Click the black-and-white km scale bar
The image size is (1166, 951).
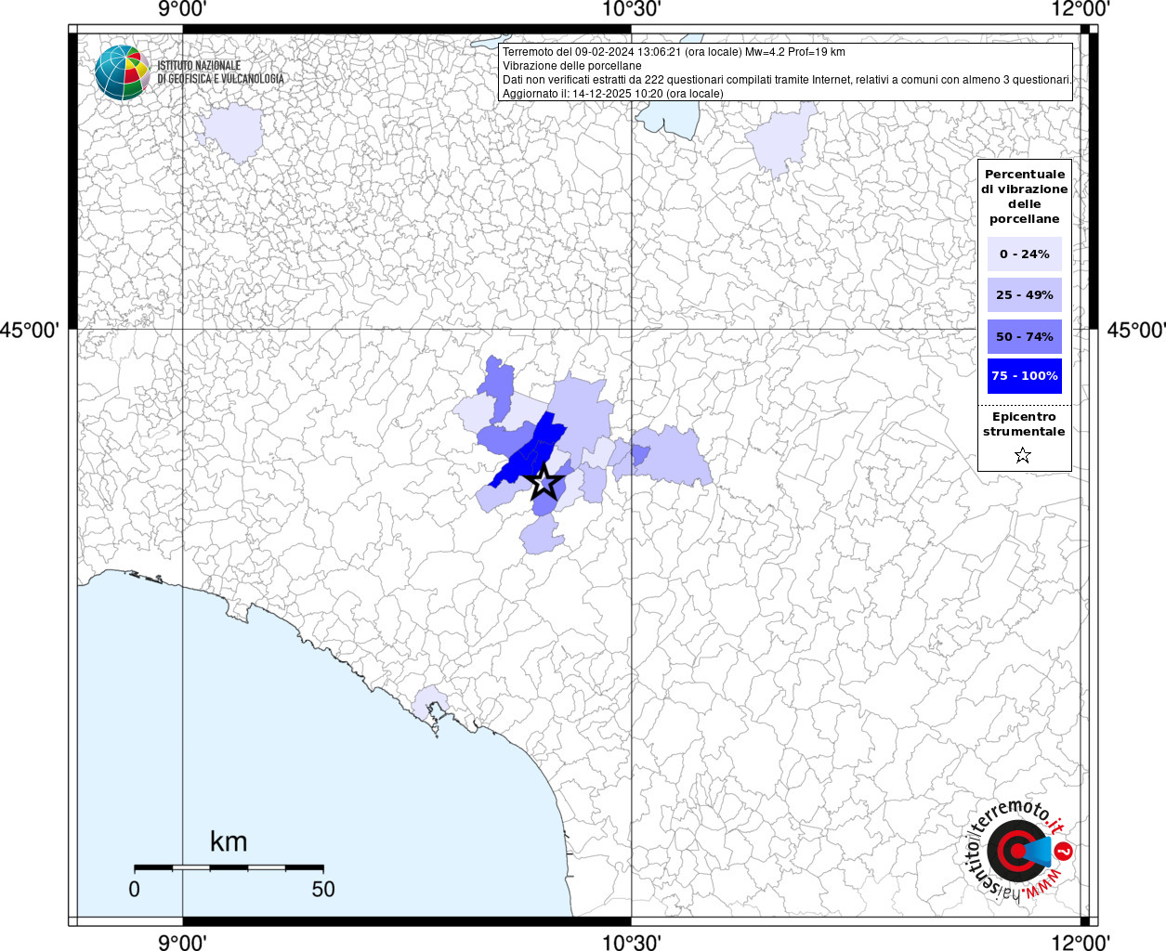229,867
